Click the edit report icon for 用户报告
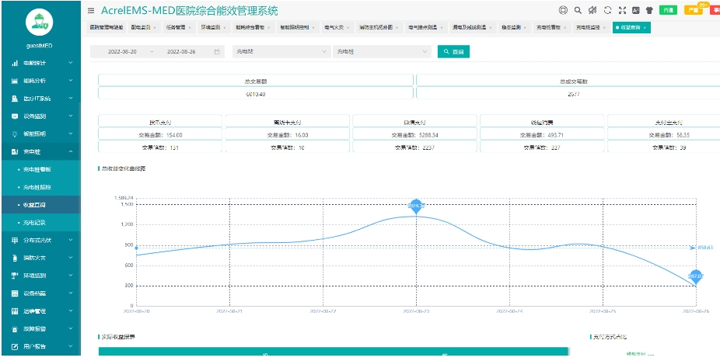 pyautogui.click(x=15, y=347)
